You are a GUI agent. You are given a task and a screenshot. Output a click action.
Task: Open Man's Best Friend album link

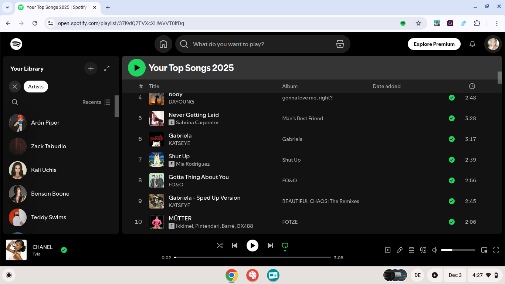[303, 118]
